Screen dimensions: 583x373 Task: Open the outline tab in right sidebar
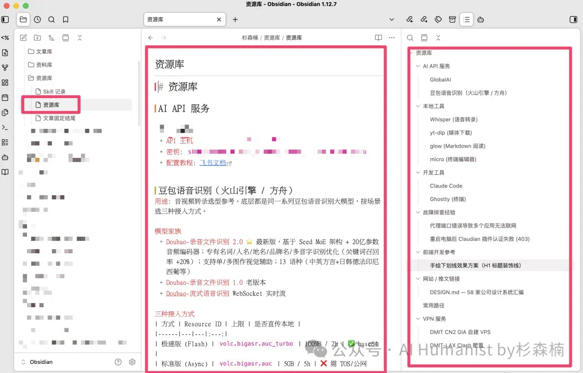point(466,19)
